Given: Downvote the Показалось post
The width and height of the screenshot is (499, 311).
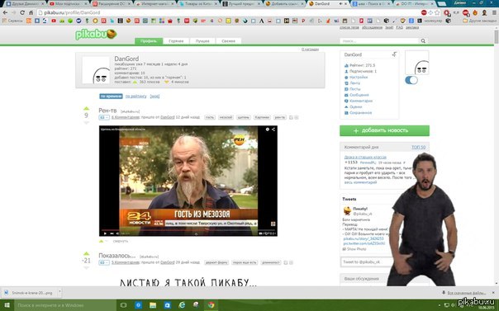Looking at the screenshot, I should (x=86, y=268).
